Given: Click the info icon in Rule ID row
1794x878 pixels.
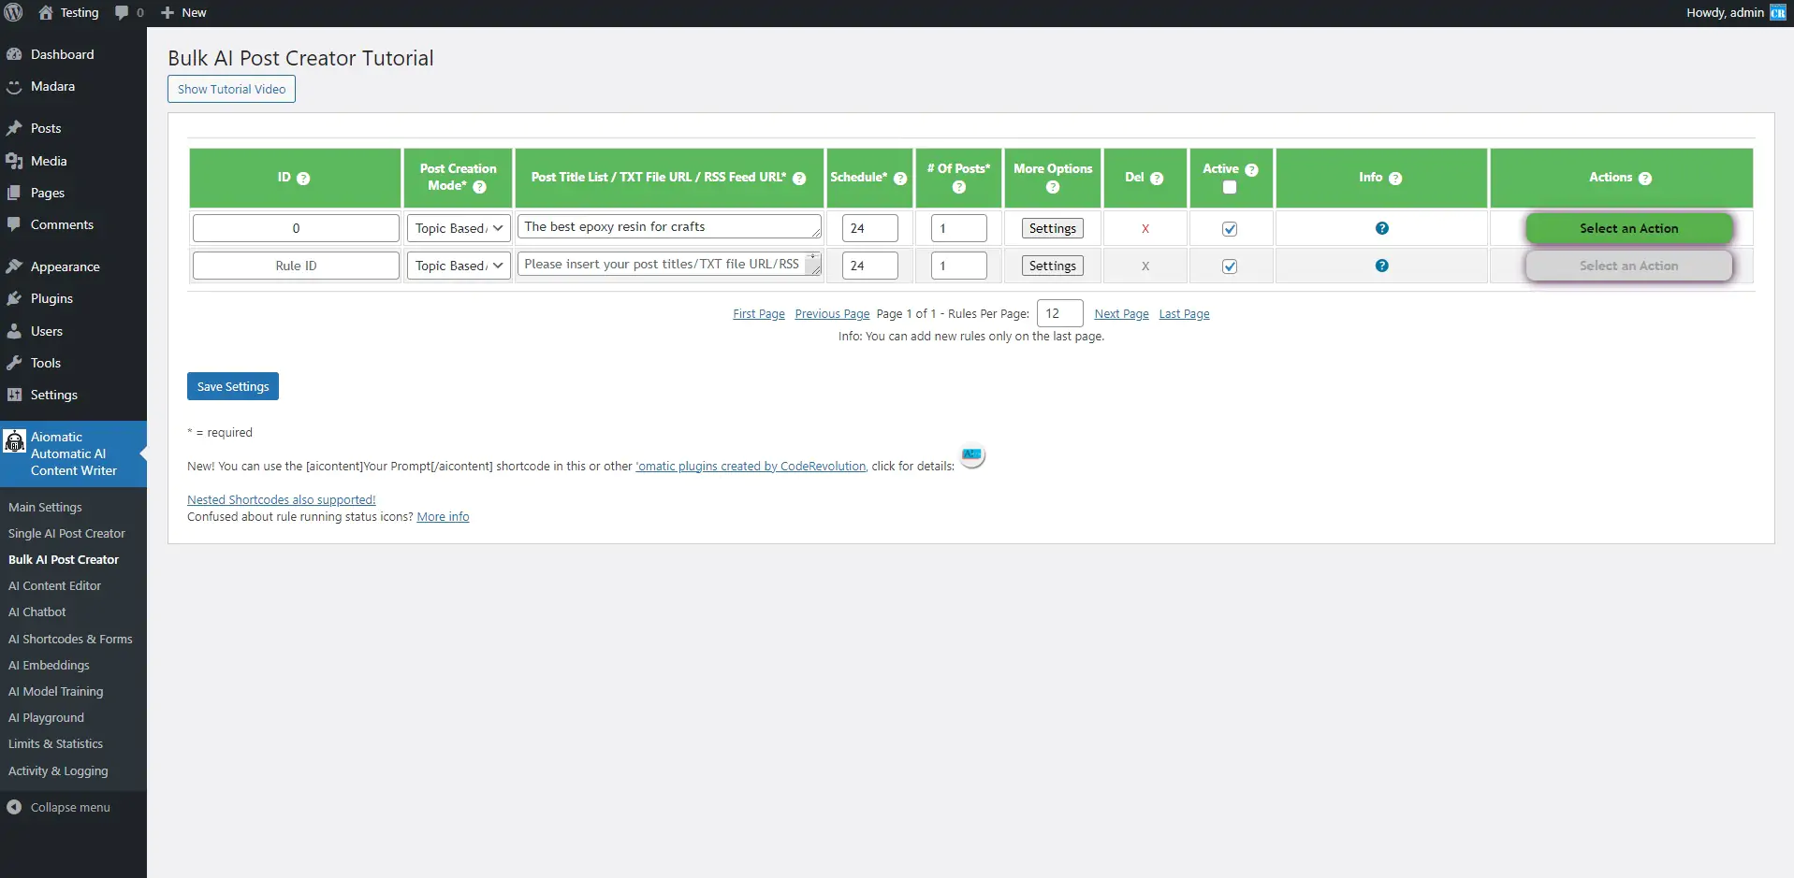Looking at the screenshot, I should coord(1382,266).
